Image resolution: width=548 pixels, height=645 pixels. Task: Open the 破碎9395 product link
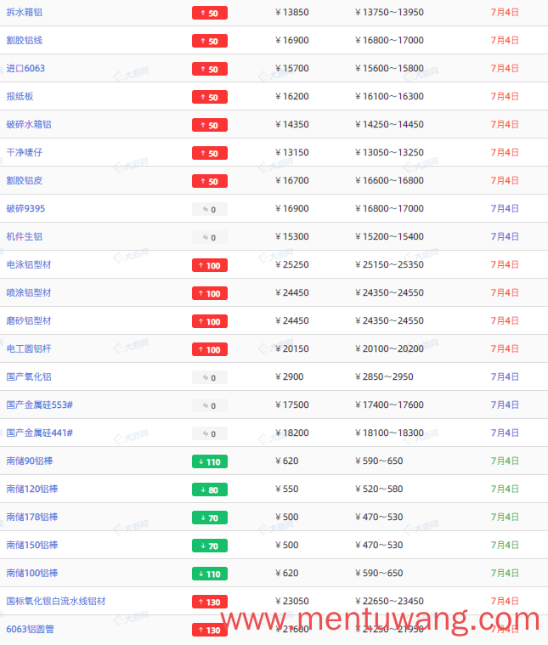[x=25, y=208]
